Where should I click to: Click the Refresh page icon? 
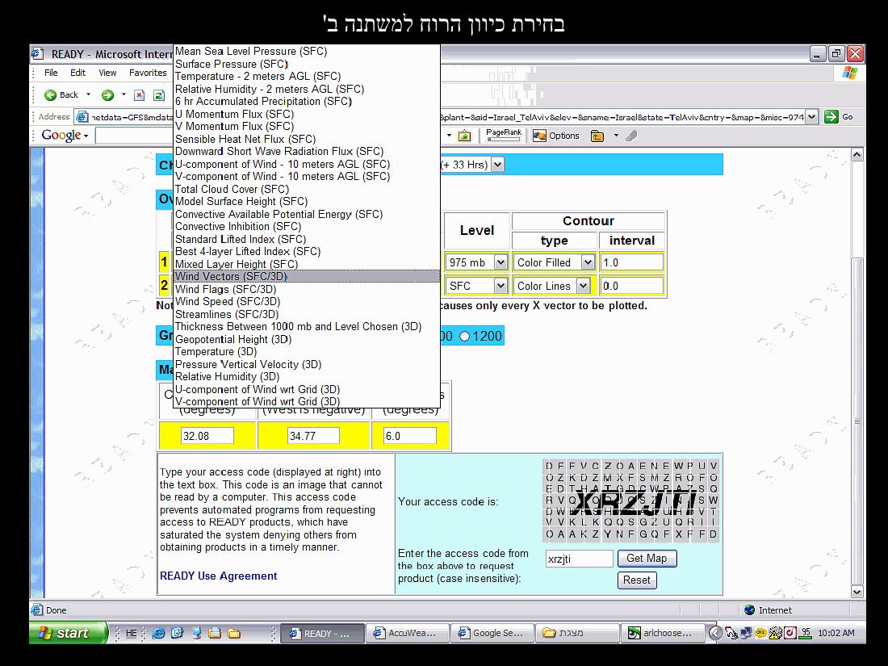point(159,95)
